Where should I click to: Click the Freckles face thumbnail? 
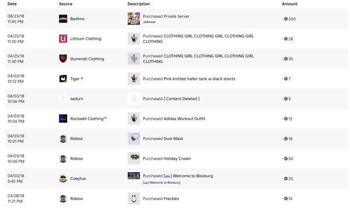point(133,198)
